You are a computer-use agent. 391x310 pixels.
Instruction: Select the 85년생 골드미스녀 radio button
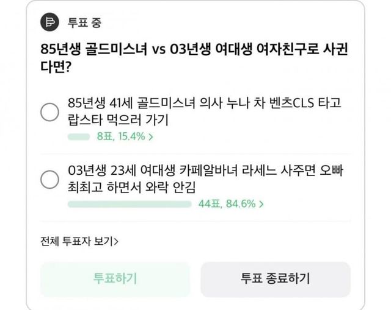pyautogui.click(x=49, y=113)
